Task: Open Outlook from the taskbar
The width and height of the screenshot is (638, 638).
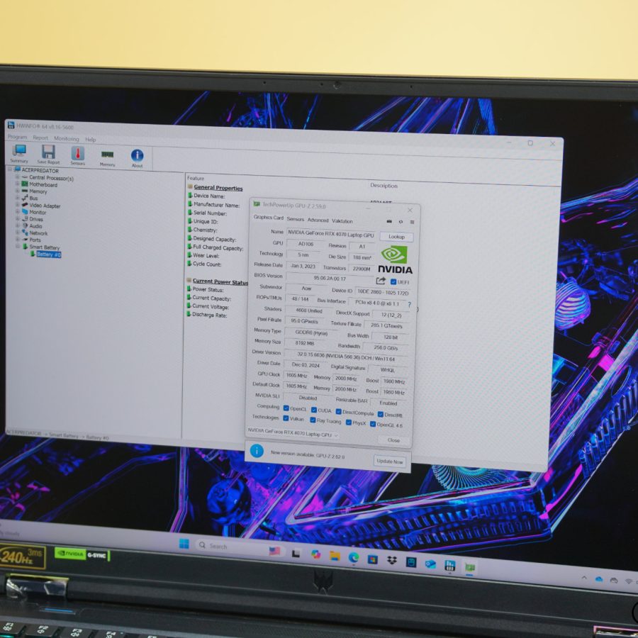Action: [430, 564]
